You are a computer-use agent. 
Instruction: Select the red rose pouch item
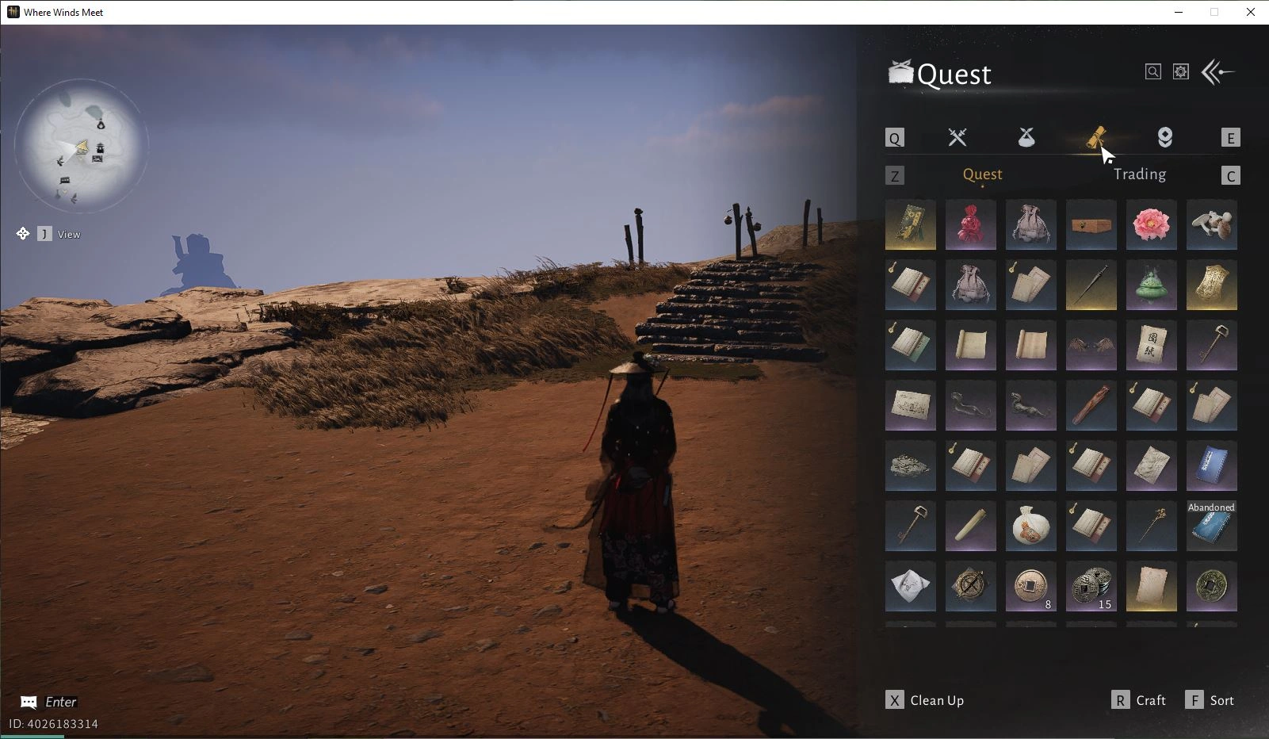tap(970, 224)
